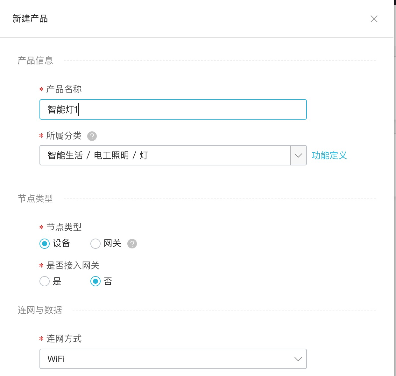The width and height of the screenshot is (396, 376).
Task: Focus the 产品名称 text input
Action: (173, 109)
